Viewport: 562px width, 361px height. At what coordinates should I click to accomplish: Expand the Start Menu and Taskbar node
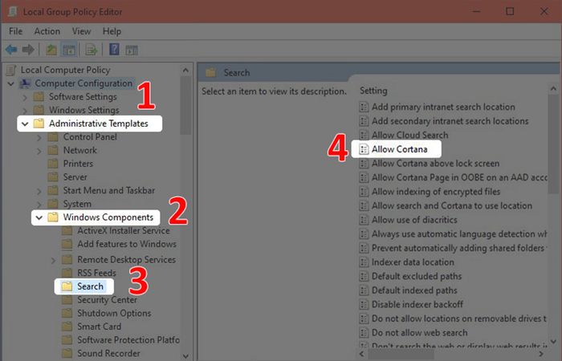[x=39, y=191]
